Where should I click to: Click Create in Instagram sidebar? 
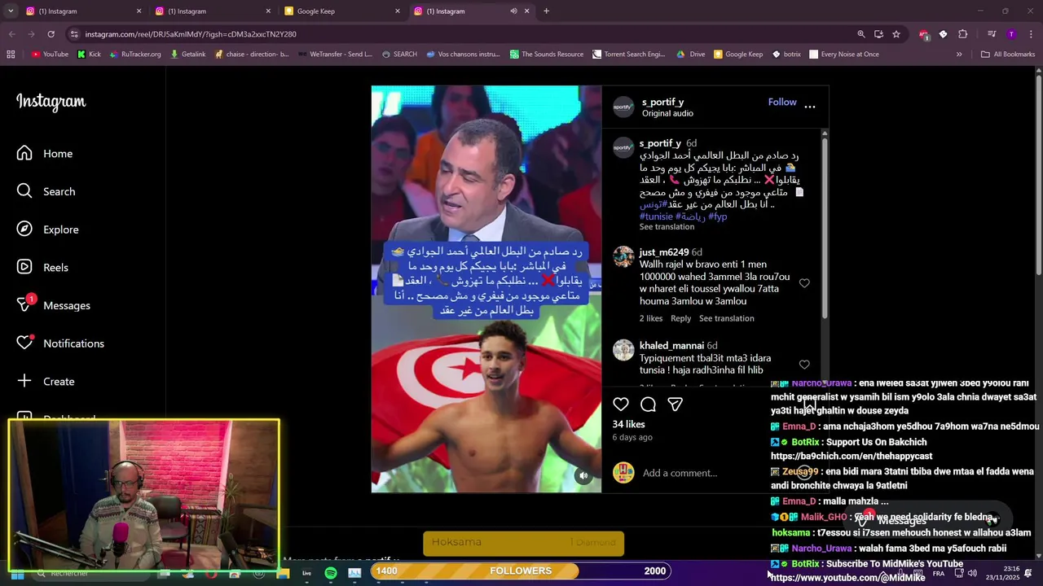click(x=46, y=382)
